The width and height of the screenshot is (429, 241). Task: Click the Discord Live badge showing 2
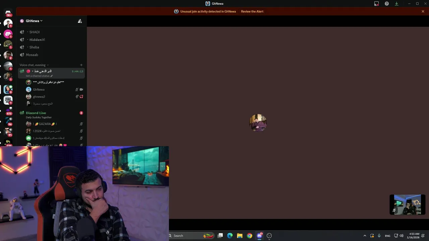click(x=81, y=113)
